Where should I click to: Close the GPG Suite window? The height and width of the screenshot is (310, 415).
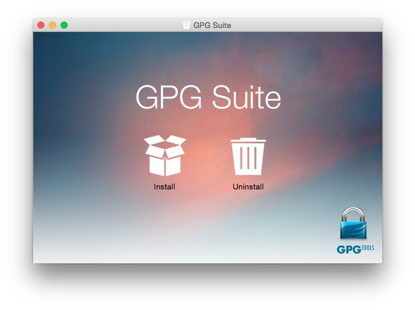tap(41, 25)
